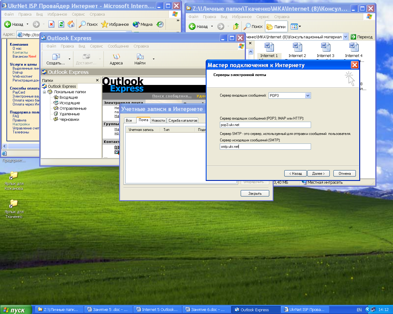Click Back dropdown arrow in Internet Explorer

28,24
